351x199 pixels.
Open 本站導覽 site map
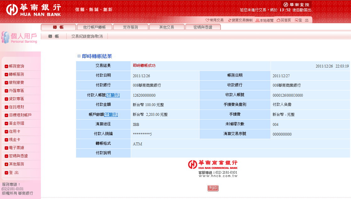pyautogui.click(x=265, y=20)
